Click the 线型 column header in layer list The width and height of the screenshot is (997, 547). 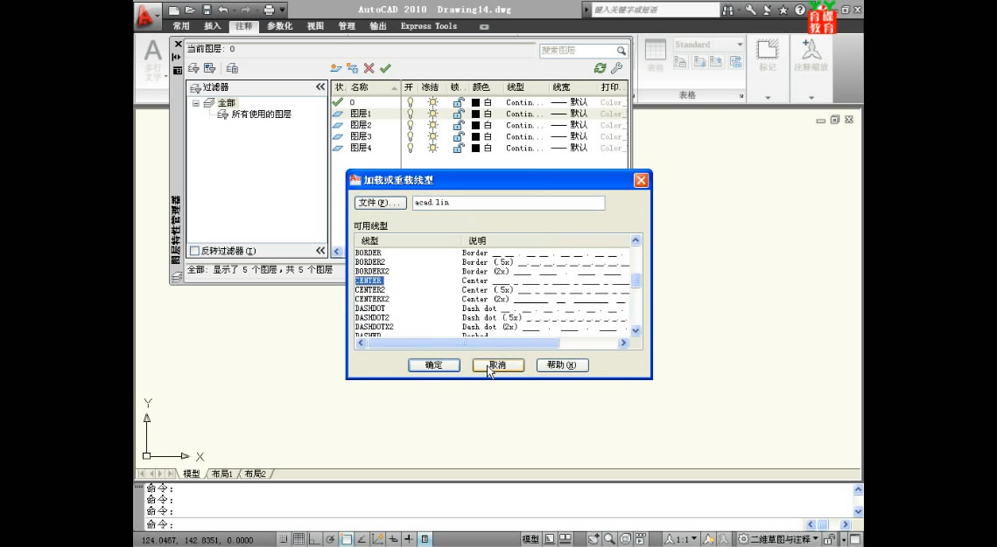pyautogui.click(x=525, y=87)
